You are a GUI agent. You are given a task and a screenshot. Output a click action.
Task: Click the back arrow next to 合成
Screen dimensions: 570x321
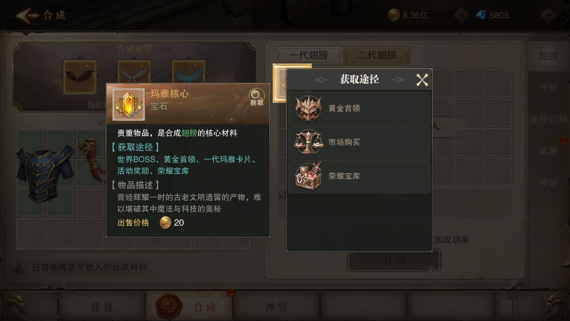click(x=27, y=15)
